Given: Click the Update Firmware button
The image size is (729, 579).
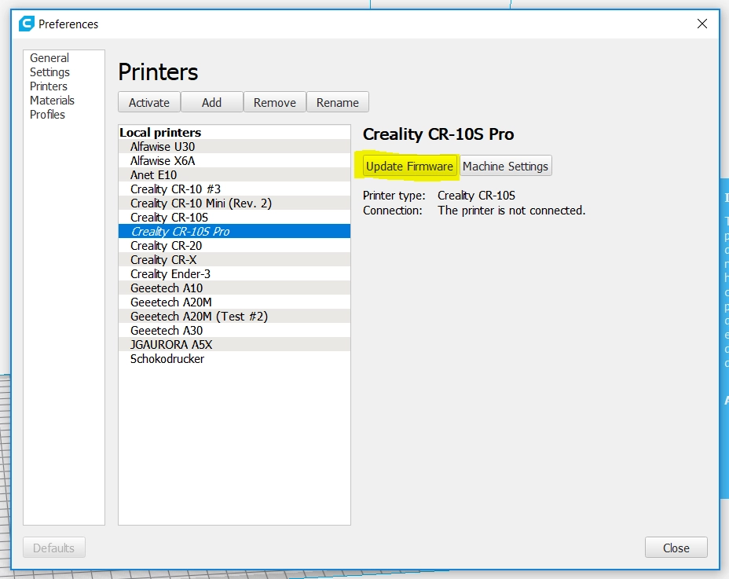Looking at the screenshot, I should pos(409,166).
